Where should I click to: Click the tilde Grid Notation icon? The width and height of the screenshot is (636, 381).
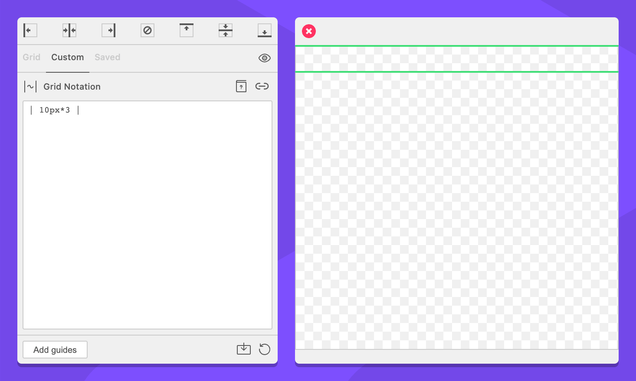[30, 87]
